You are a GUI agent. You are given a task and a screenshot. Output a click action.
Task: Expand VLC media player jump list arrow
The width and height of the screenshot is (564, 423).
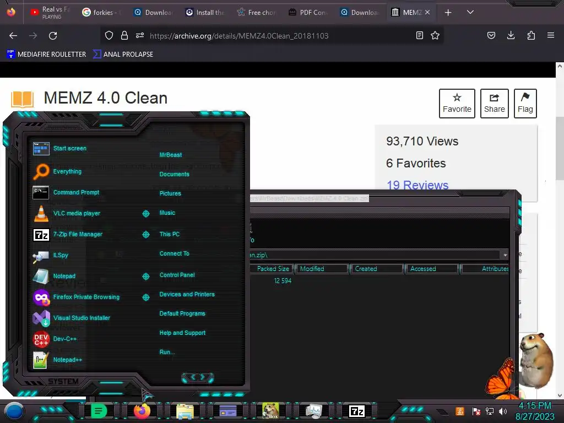pyautogui.click(x=145, y=214)
